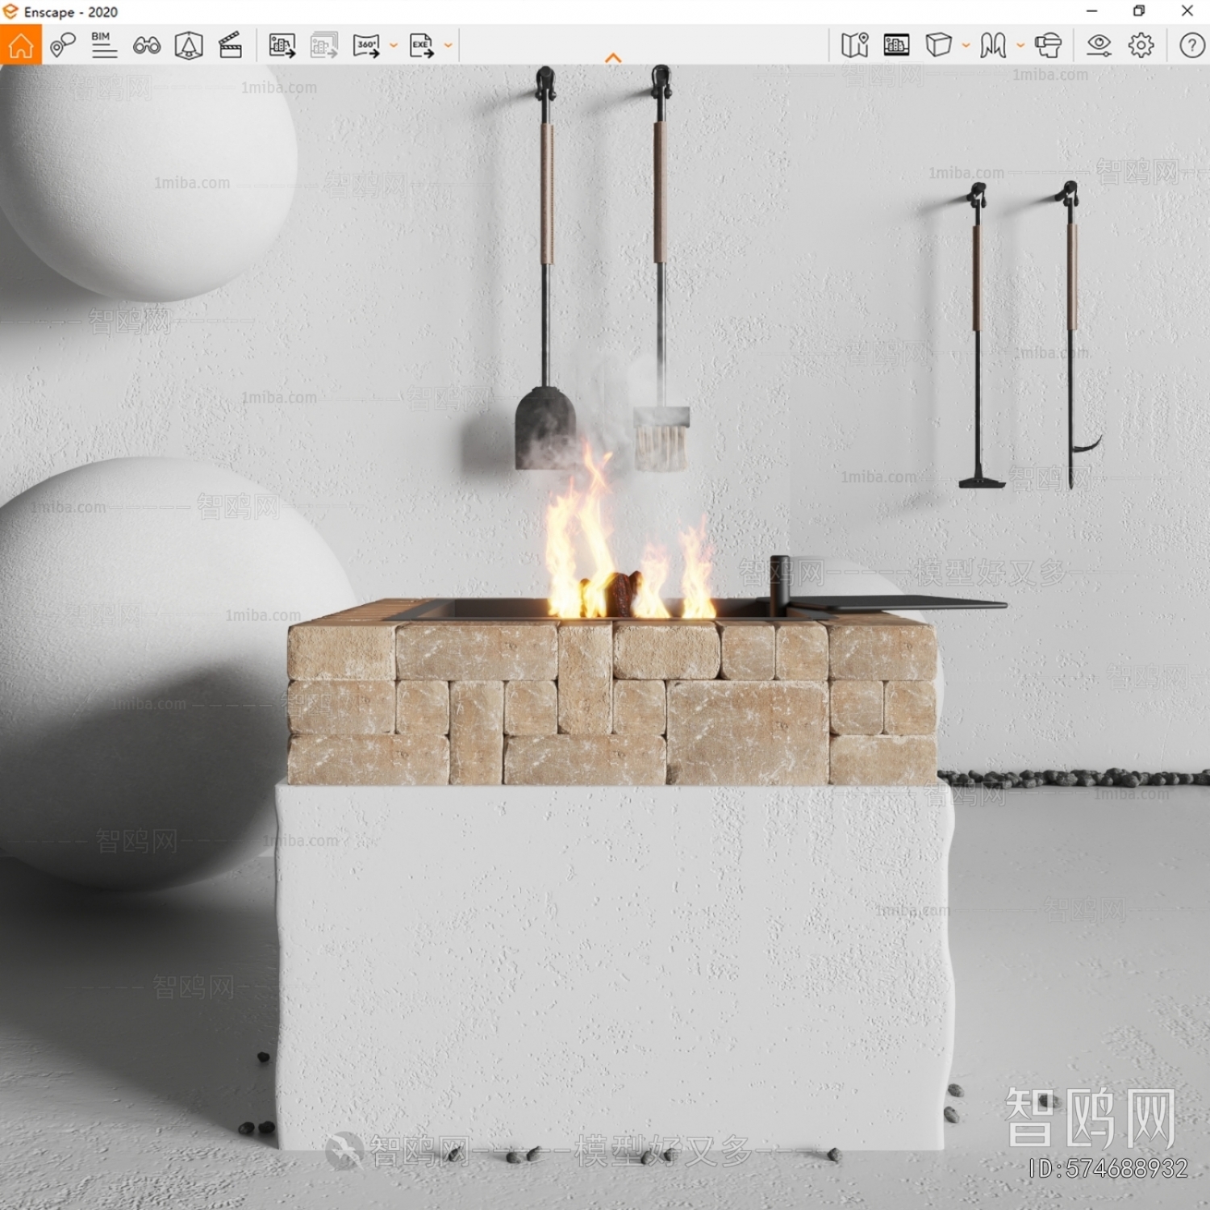Open the collaborative annotations (pin and speech bubble) tool

tap(63, 45)
